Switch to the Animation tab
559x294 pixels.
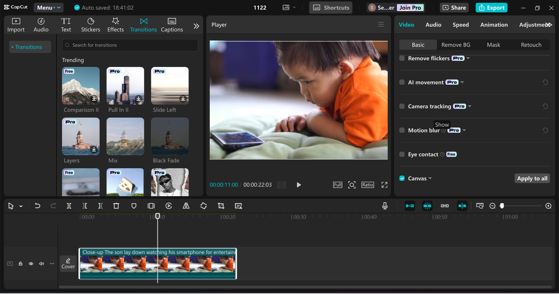(494, 25)
